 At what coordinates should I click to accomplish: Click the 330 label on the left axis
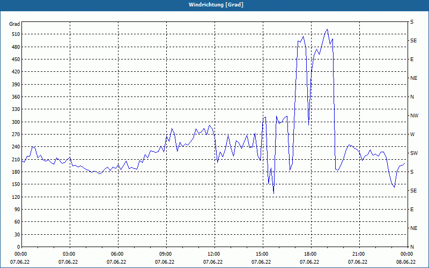[16, 109]
